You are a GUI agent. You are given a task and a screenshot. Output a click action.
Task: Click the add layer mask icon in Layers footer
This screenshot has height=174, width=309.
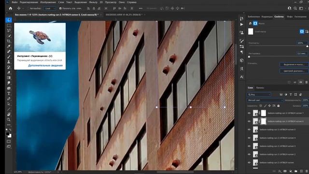click(x=285, y=171)
